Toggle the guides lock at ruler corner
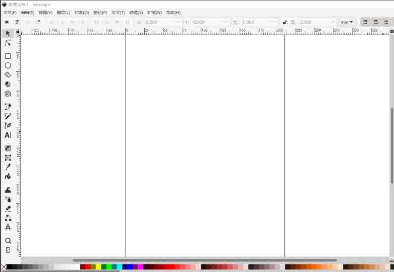 pyautogui.click(x=17, y=31)
